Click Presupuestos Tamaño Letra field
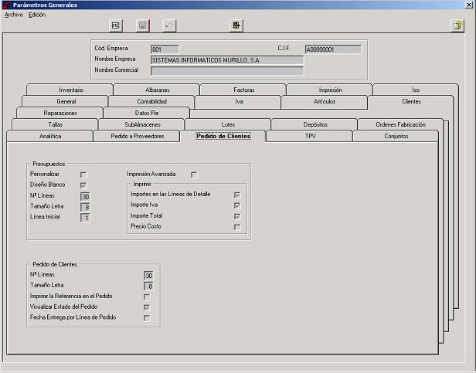Screen dimensions: 476x373 pos(85,207)
